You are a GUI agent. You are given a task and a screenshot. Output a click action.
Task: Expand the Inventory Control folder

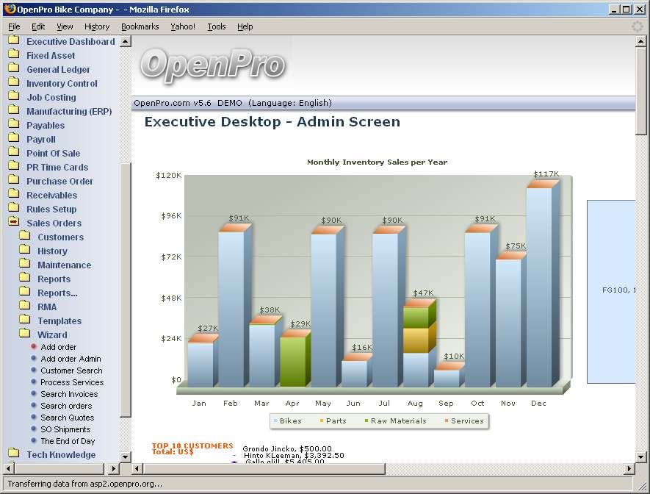tap(62, 84)
